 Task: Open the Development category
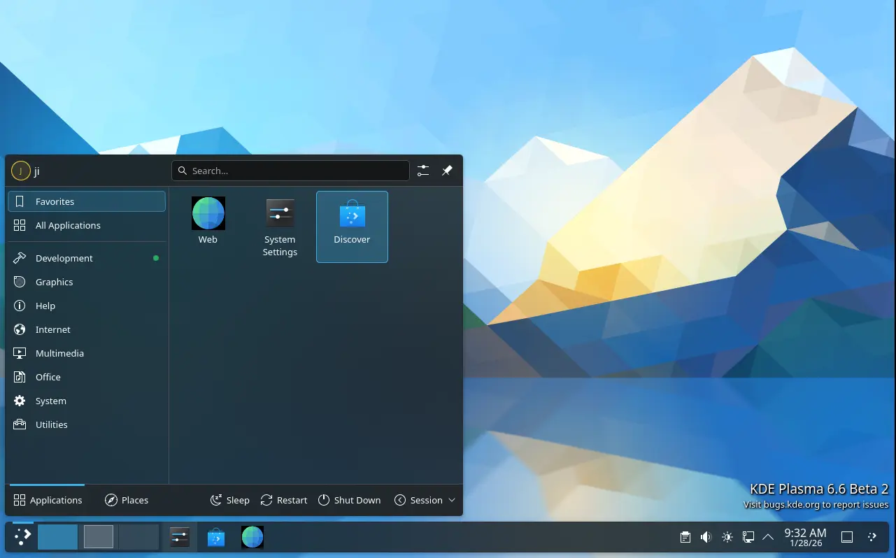64,258
